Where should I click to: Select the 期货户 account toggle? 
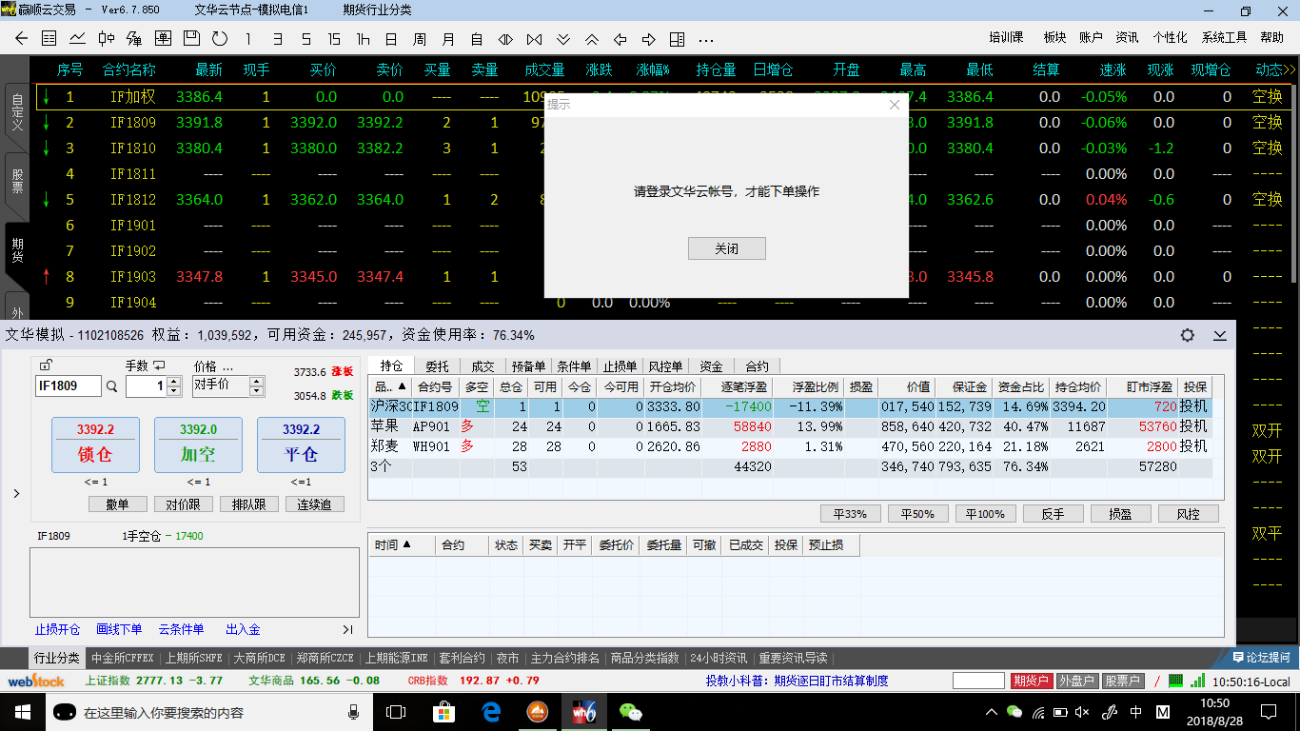pyautogui.click(x=1031, y=682)
